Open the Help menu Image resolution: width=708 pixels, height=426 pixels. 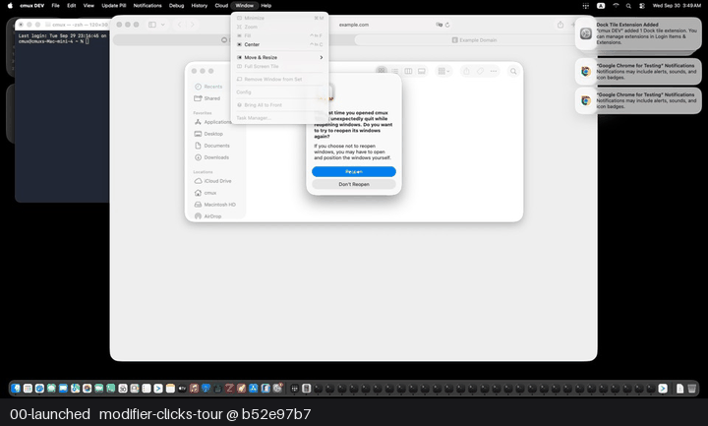click(x=265, y=6)
